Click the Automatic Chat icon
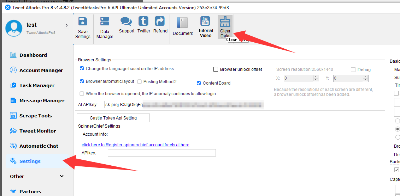 (13, 146)
